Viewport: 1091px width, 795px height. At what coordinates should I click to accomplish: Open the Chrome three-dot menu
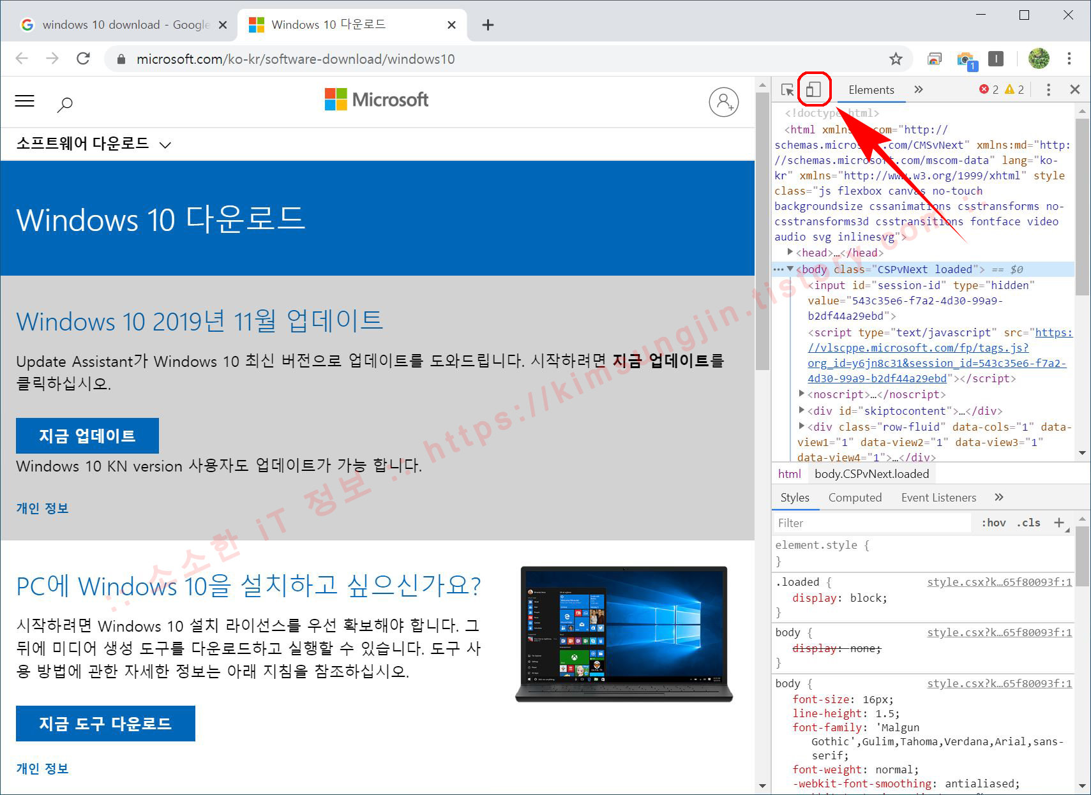click(1069, 59)
